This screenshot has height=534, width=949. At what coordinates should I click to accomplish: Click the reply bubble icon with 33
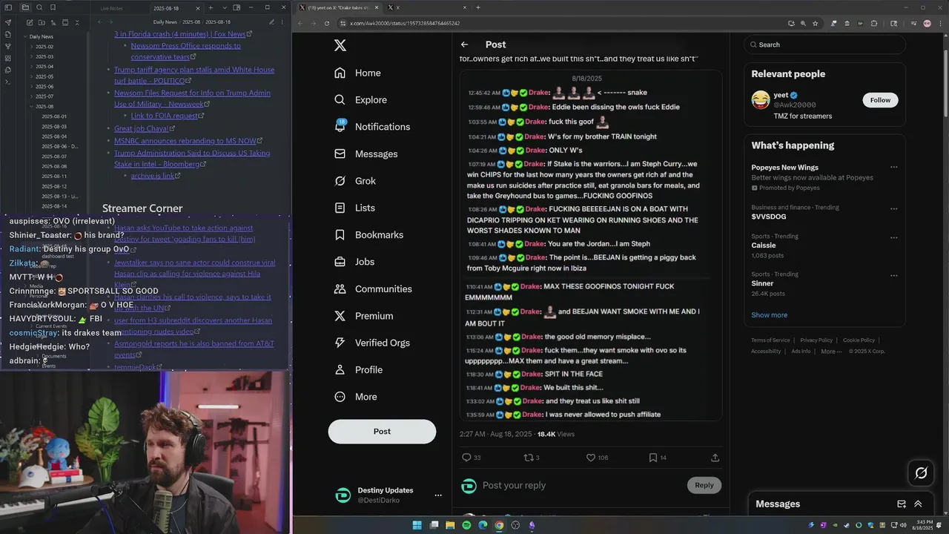click(x=466, y=458)
